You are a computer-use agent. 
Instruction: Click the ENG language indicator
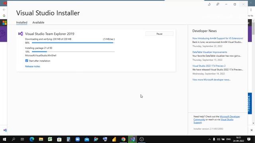point(228,139)
